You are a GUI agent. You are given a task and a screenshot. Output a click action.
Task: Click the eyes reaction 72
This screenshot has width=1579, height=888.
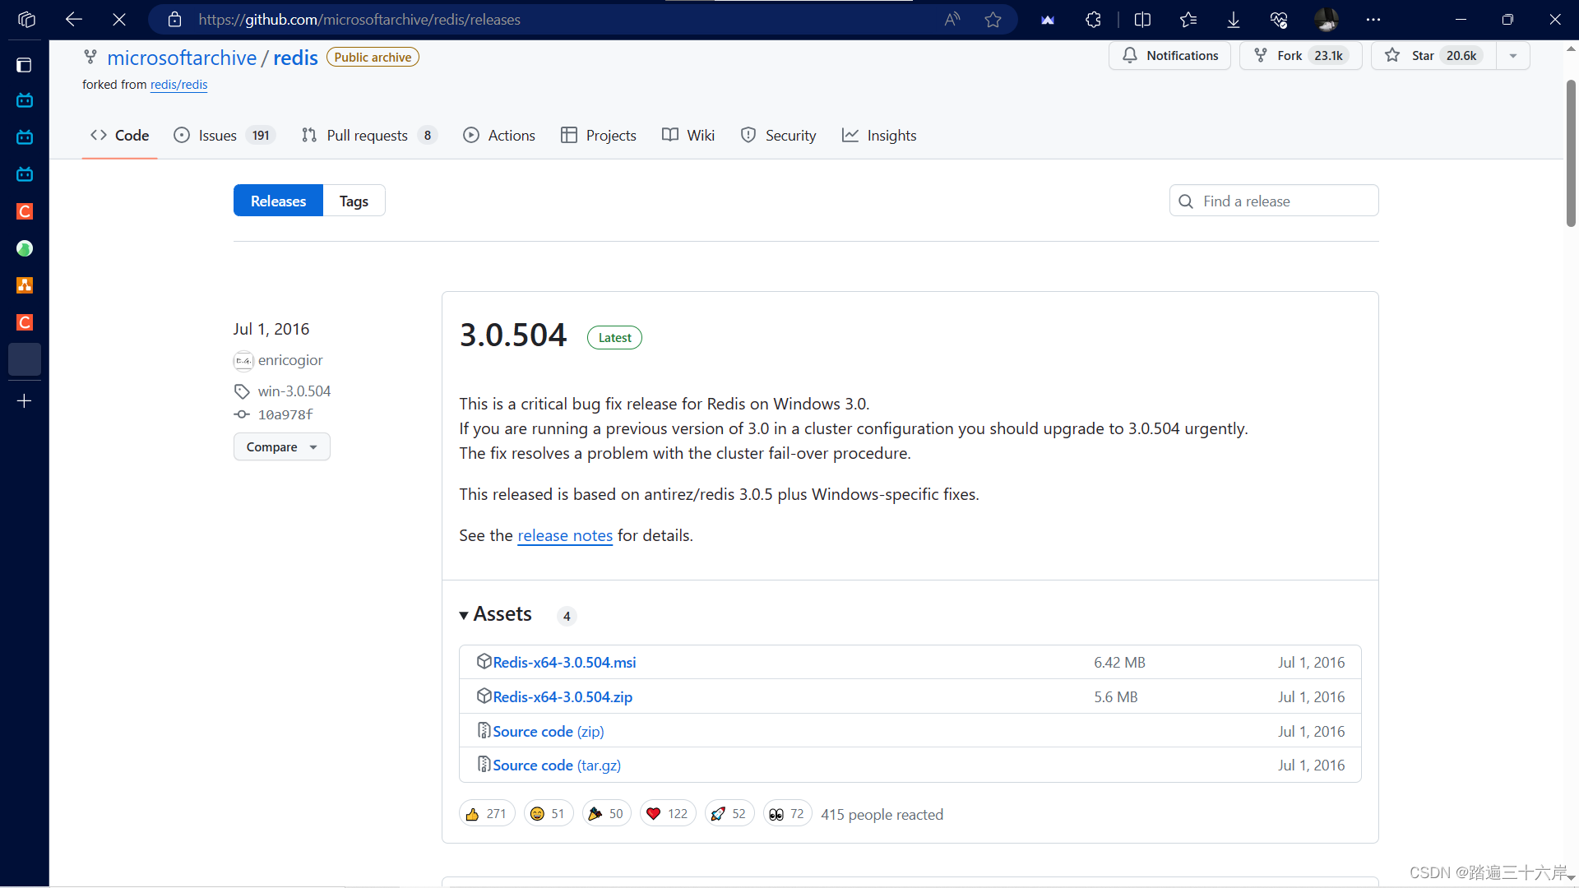788,814
